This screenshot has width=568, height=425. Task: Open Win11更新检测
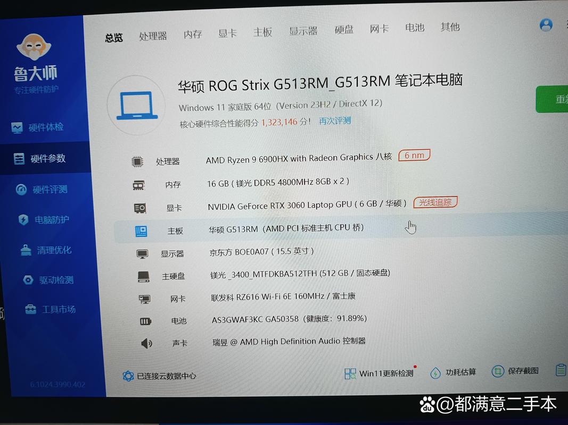(386, 373)
